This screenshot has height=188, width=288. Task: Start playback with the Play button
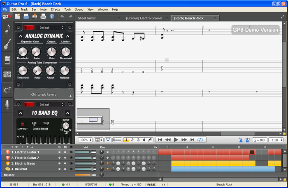tap(176, 140)
